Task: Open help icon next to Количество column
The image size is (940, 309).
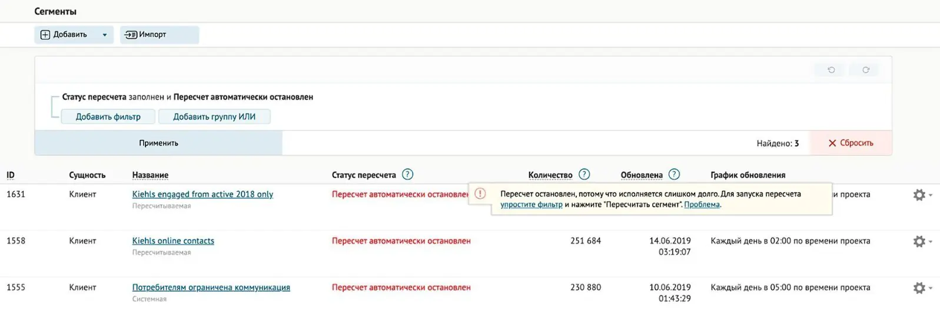Action: pyautogui.click(x=584, y=174)
